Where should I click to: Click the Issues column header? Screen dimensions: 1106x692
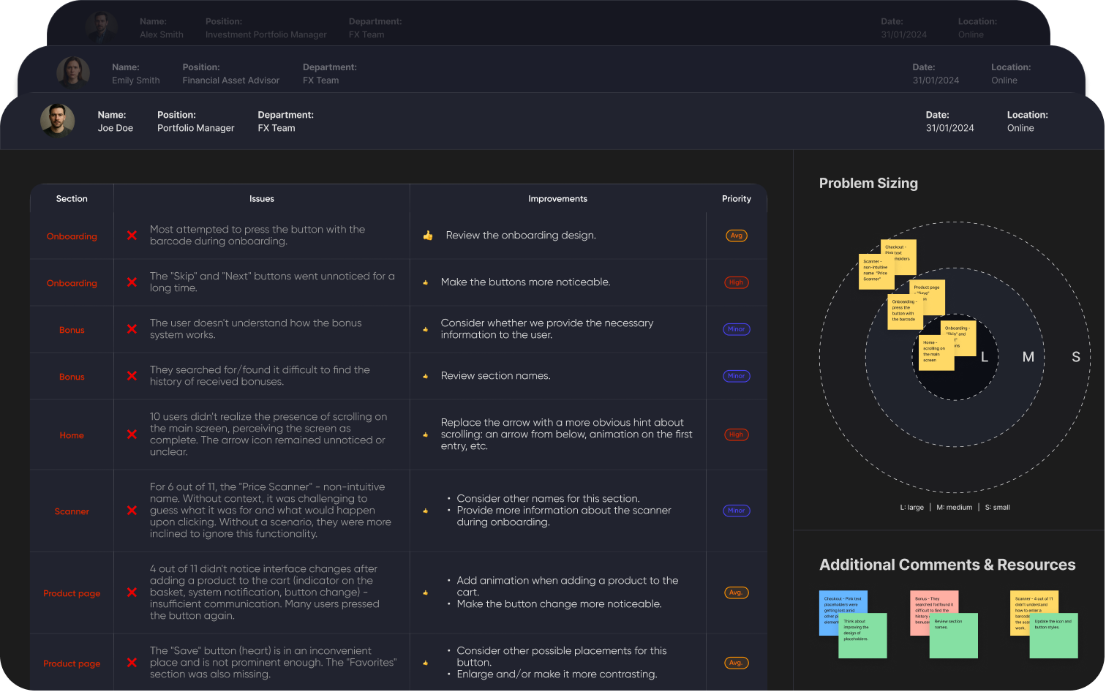(261, 199)
